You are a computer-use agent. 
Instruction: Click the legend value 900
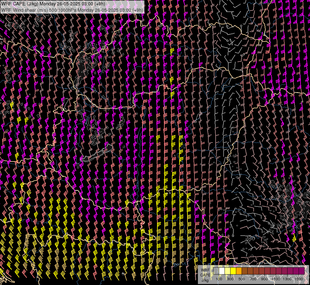(x=264, y=279)
